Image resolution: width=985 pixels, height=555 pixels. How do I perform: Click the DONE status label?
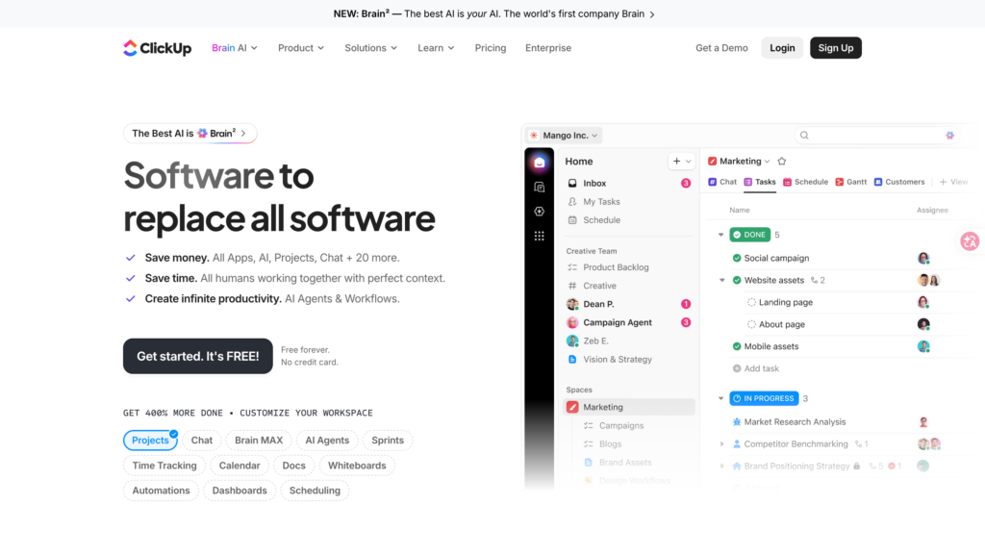[x=749, y=235]
